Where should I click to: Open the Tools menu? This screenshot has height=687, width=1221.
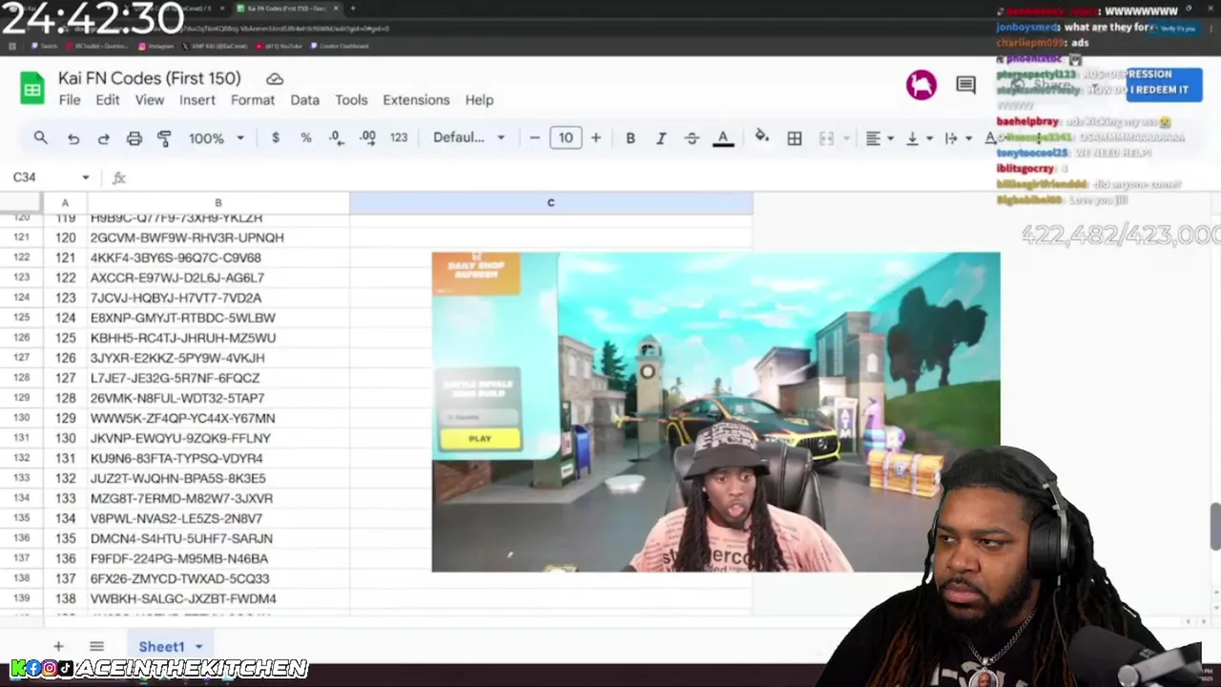coord(351,100)
